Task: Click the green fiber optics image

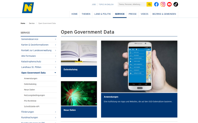Action: click(79, 93)
